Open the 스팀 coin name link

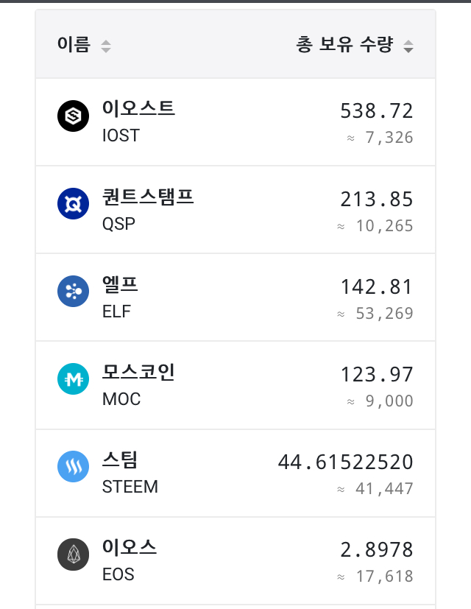120,460
